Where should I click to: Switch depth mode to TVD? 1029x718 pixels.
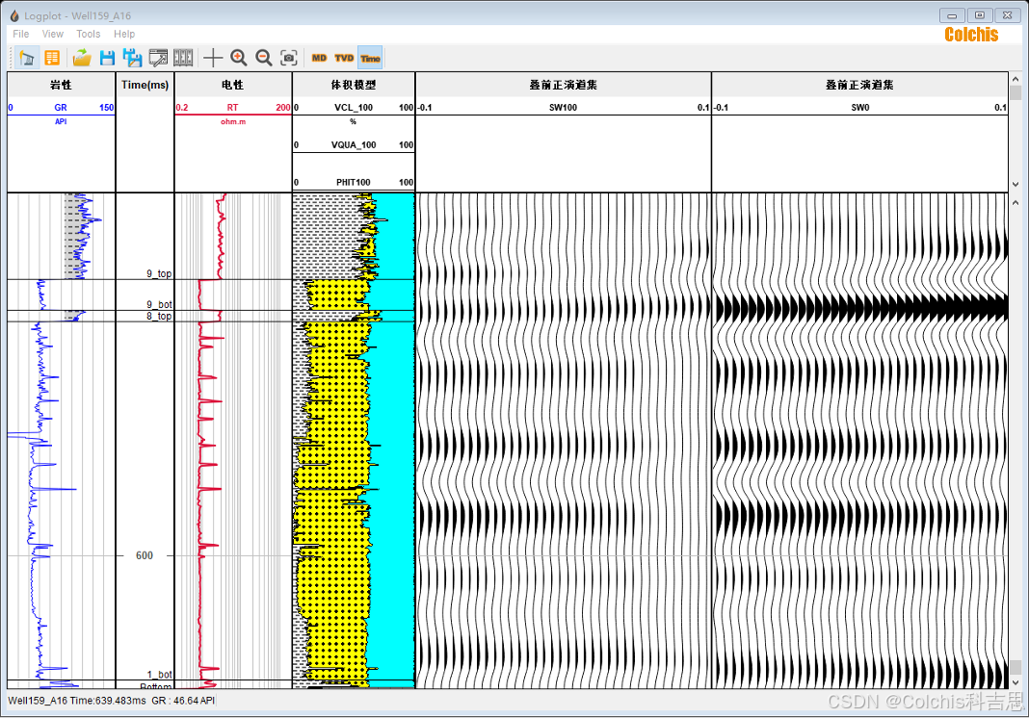click(344, 58)
